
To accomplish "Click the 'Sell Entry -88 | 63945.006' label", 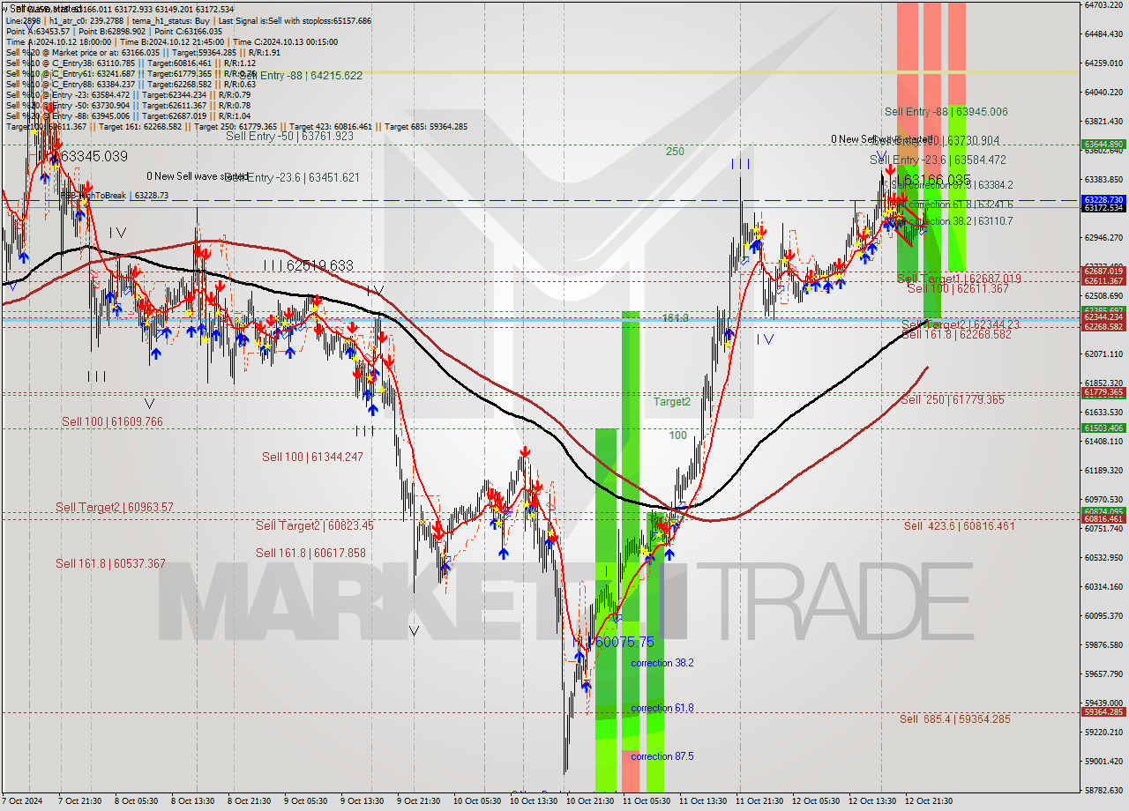I will click(946, 112).
